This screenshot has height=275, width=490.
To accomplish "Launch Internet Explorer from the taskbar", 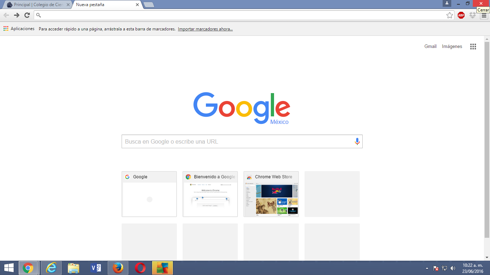I will pyautogui.click(x=51, y=268).
